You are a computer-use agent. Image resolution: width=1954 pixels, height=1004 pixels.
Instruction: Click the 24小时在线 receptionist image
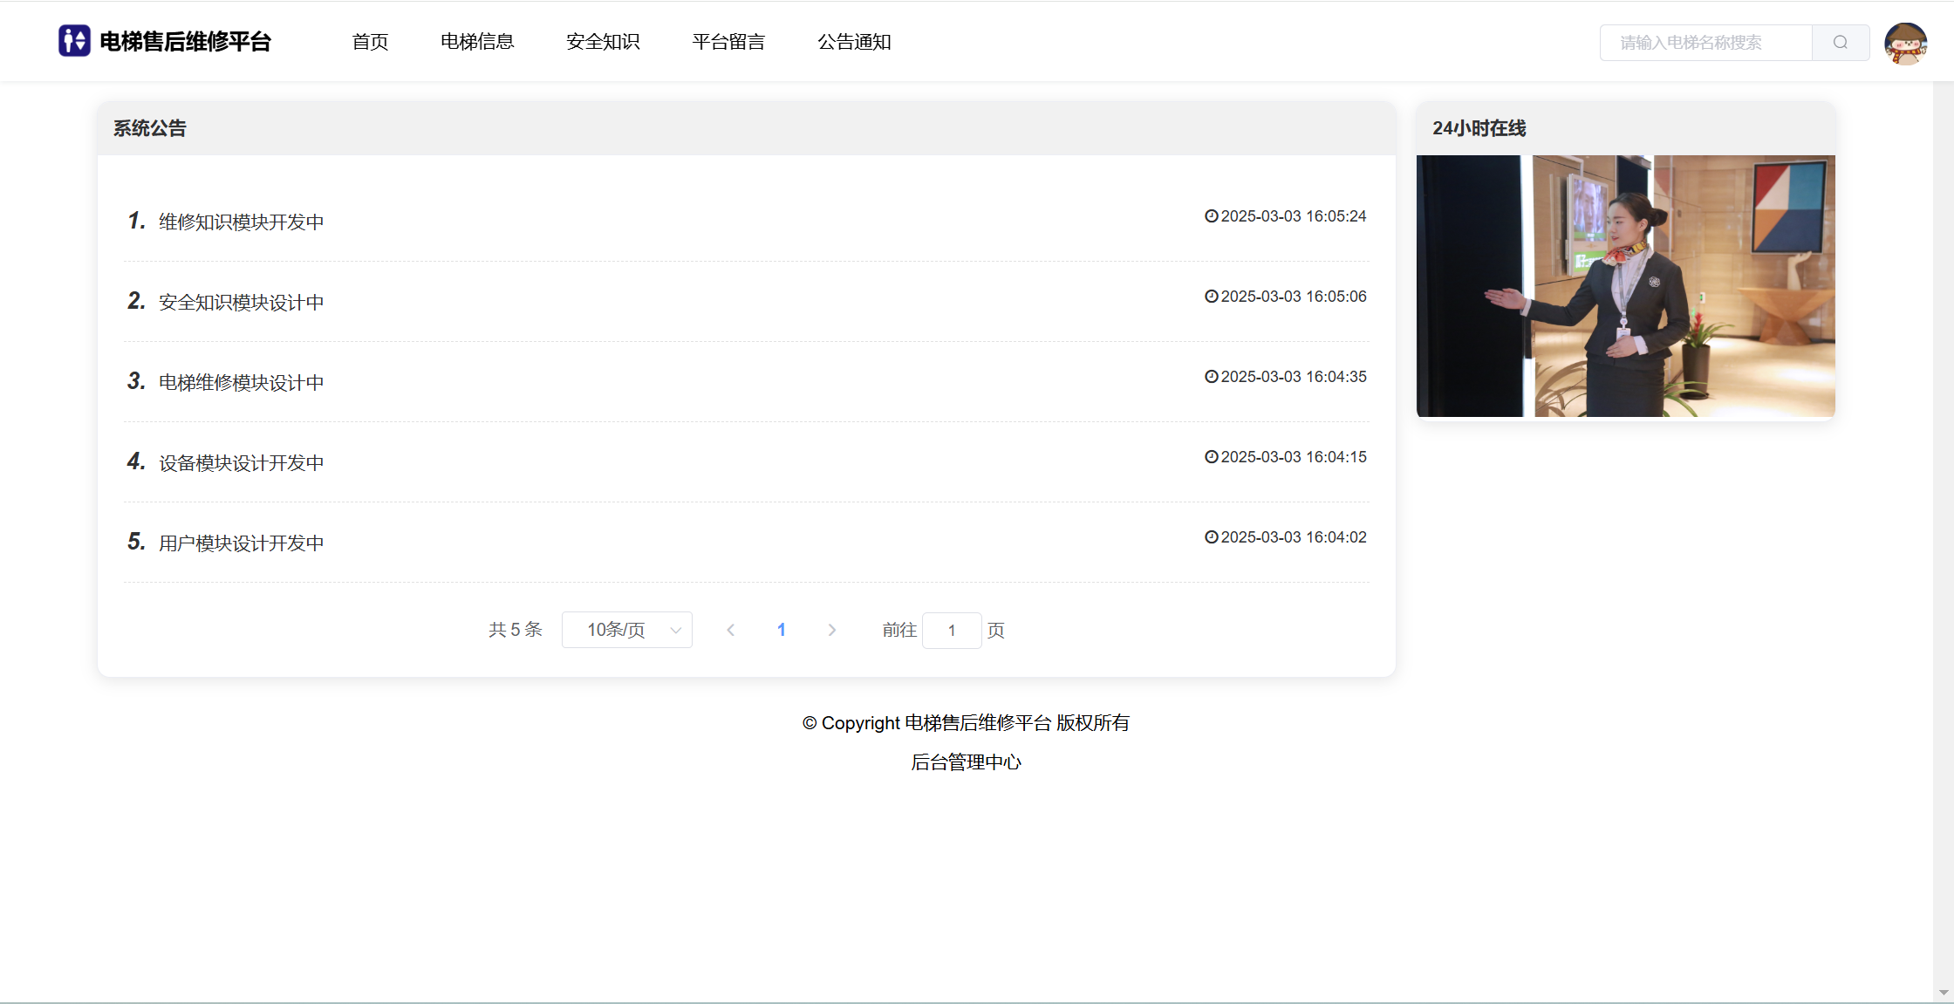1625,286
